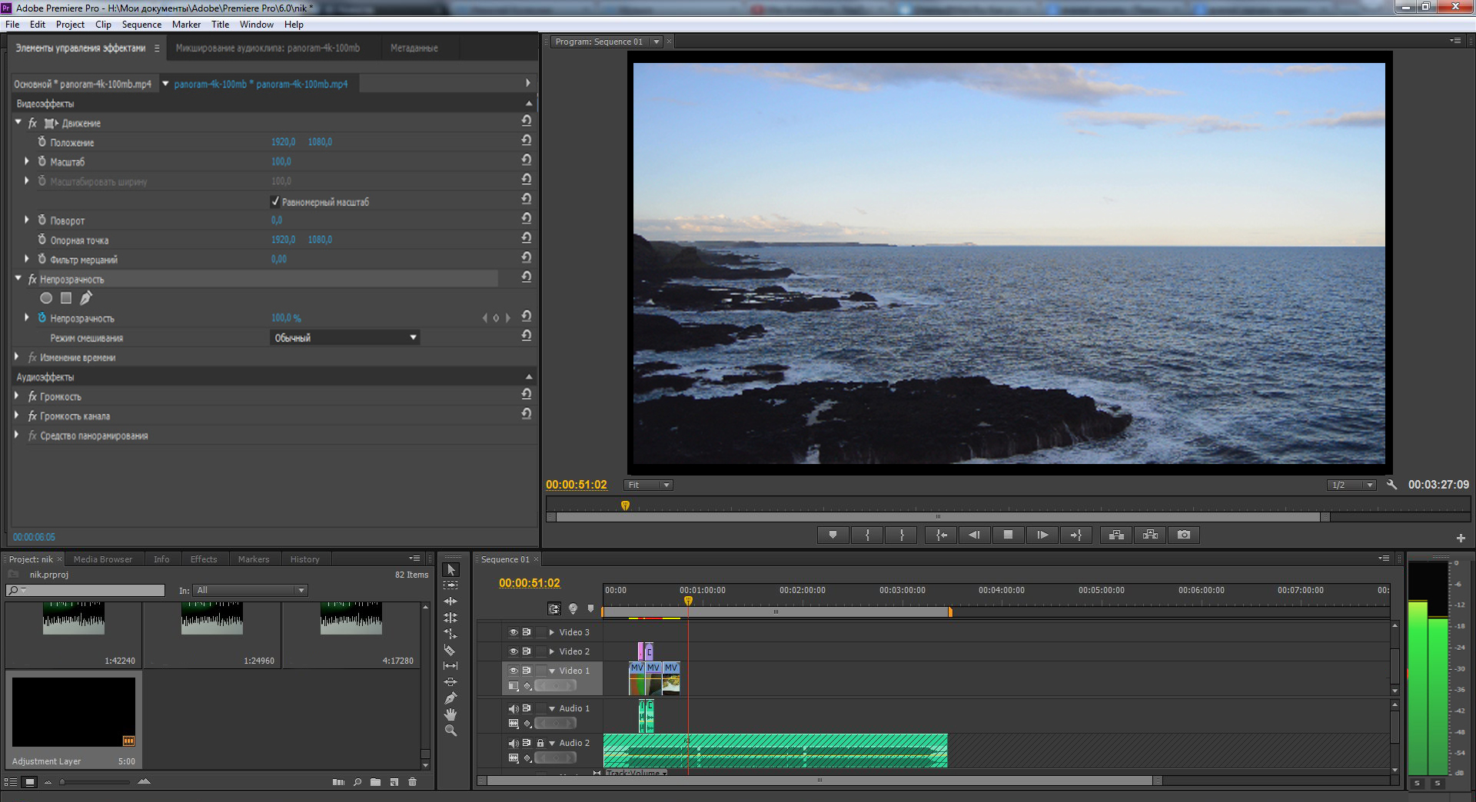The width and height of the screenshot is (1476, 802).
Task: Collapse the Движение effect group
Action: pos(18,122)
